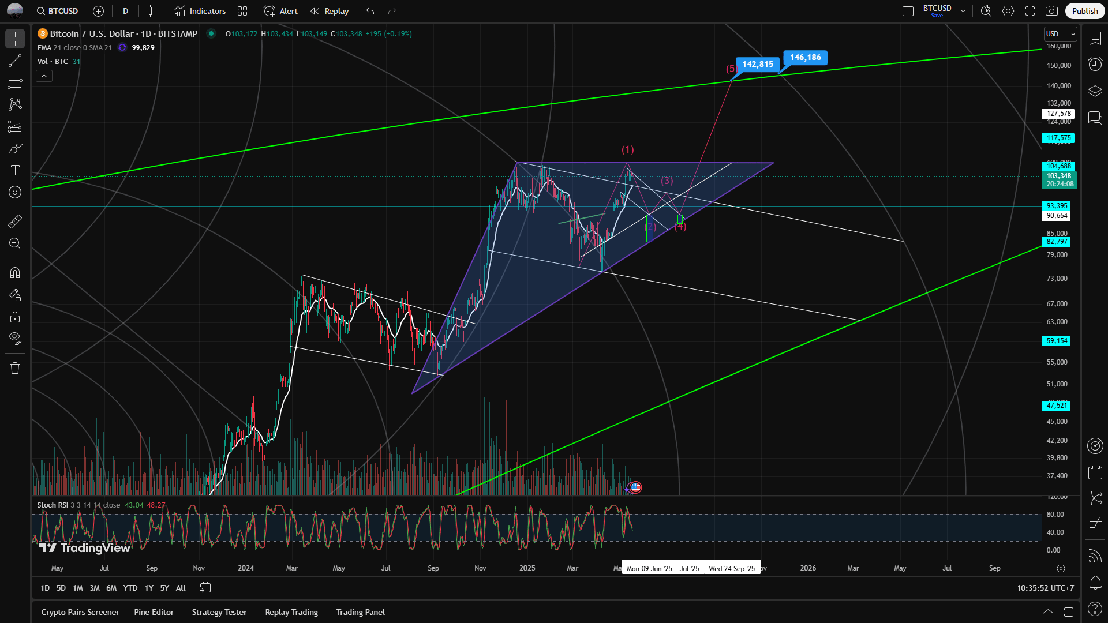Open the object tree layers panel
Image resolution: width=1108 pixels, height=623 pixels.
click(x=1095, y=91)
